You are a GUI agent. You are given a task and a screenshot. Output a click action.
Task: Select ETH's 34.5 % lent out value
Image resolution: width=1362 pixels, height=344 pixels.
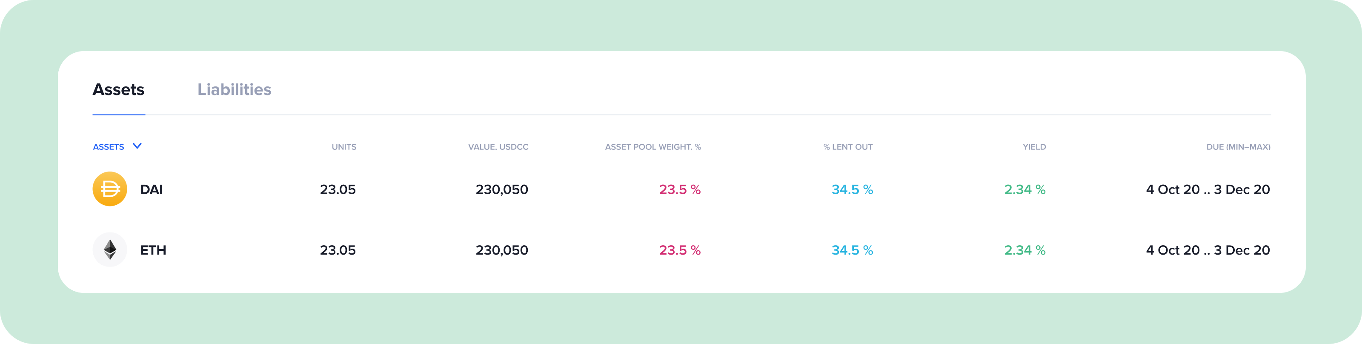852,250
